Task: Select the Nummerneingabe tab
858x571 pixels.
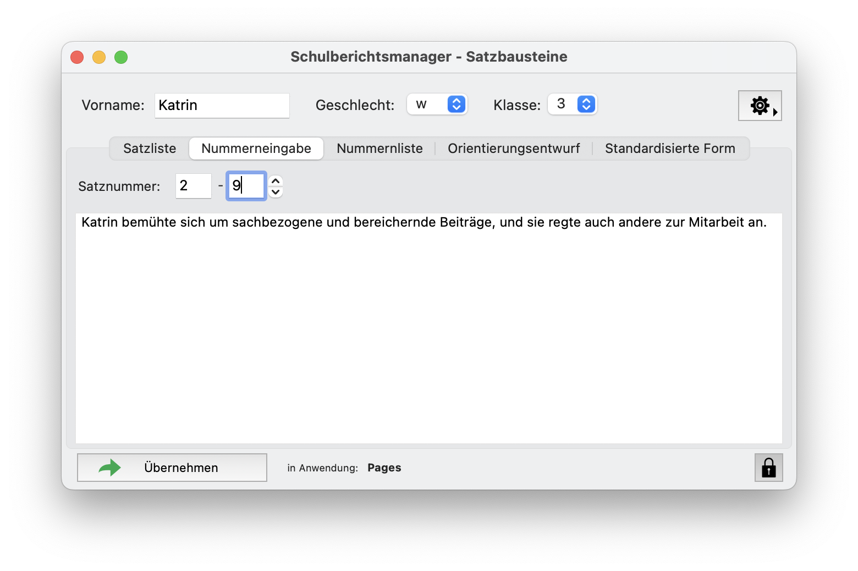Action: (256, 149)
